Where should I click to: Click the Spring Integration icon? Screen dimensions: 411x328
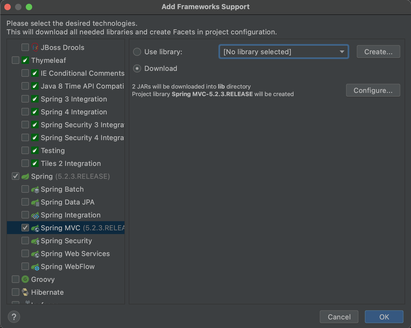[35, 216]
